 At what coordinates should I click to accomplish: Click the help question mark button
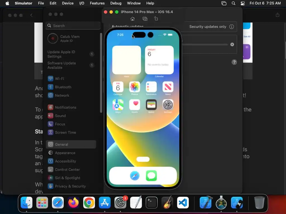pyautogui.click(x=234, y=62)
